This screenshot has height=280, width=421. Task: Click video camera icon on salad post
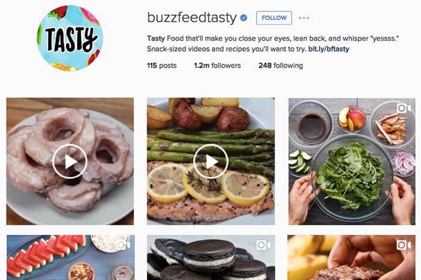[x=404, y=109]
